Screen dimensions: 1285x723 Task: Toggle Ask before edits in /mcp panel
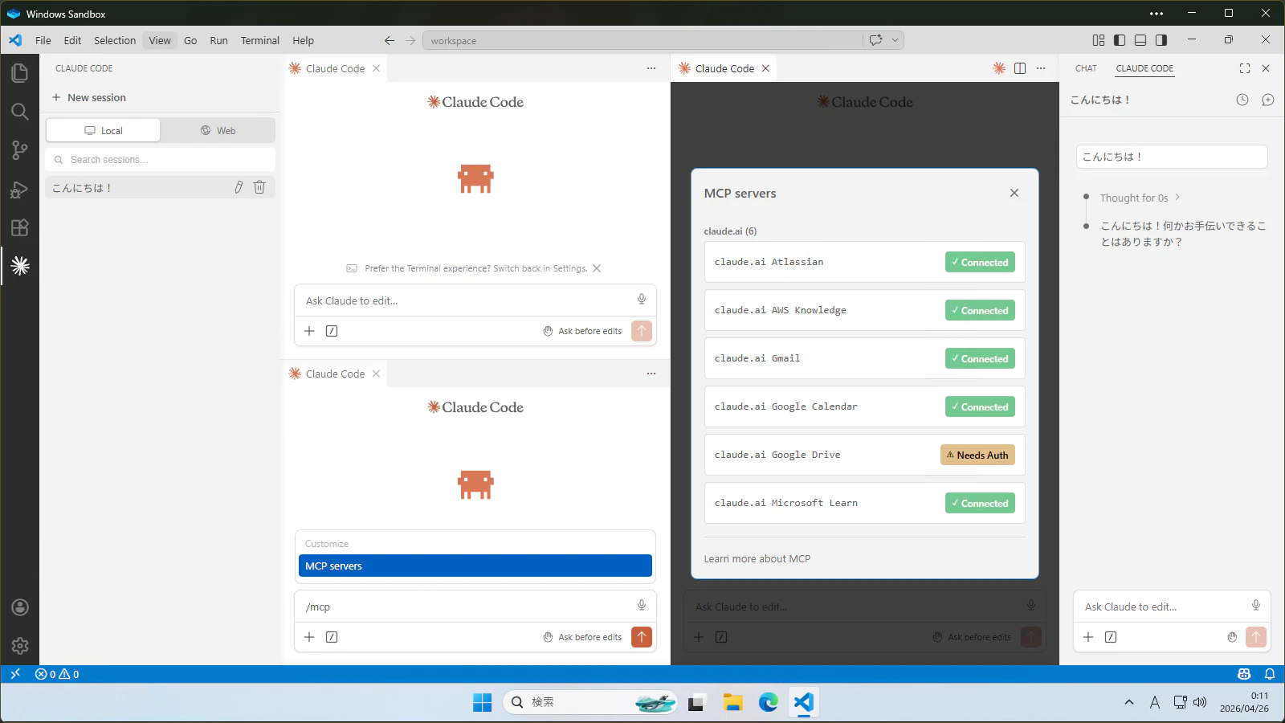(x=582, y=637)
